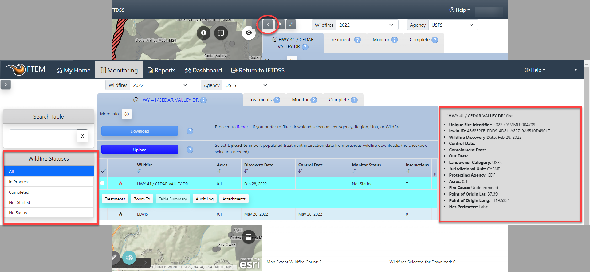Click help icon beside lower Treatments tab
This screenshot has width=590, height=272.
tap(277, 100)
